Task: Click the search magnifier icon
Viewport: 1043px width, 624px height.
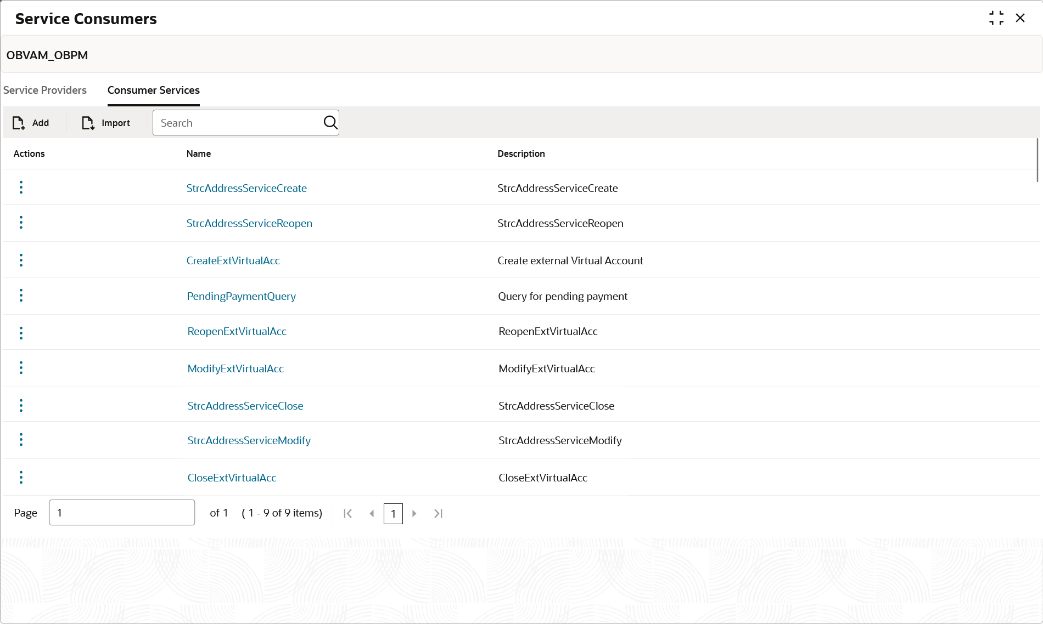Action: 330,122
